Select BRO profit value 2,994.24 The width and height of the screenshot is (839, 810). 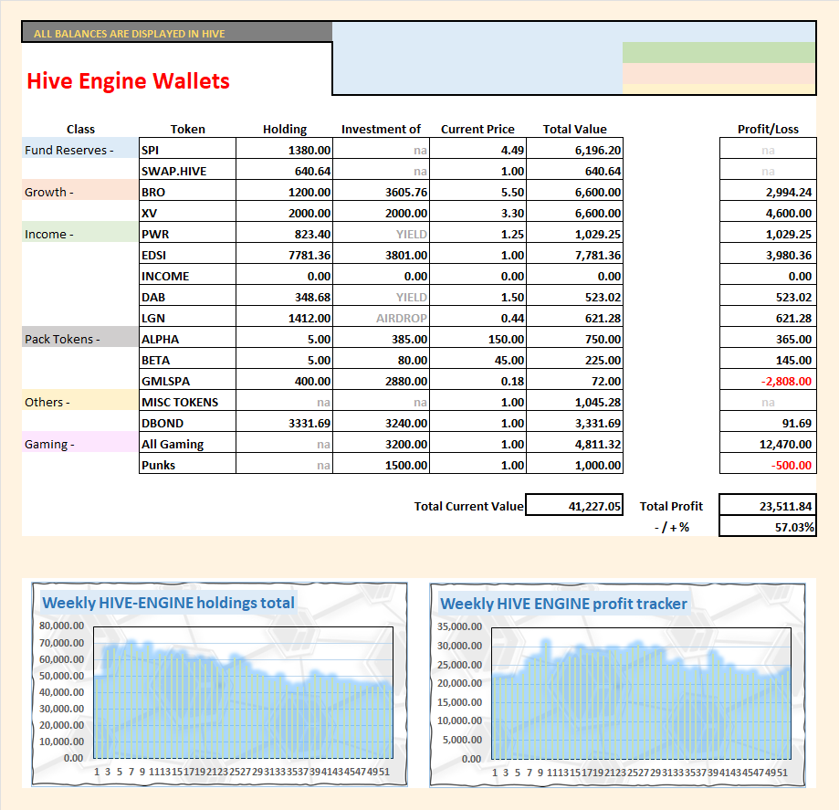[768, 190]
